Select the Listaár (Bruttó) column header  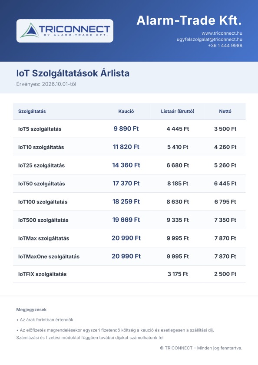click(178, 111)
